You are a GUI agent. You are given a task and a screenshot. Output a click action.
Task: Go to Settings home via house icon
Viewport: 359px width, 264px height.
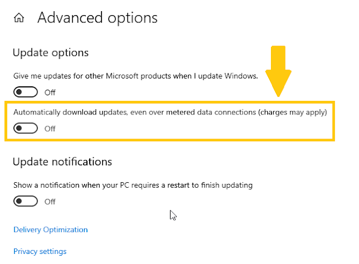click(19, 17)
